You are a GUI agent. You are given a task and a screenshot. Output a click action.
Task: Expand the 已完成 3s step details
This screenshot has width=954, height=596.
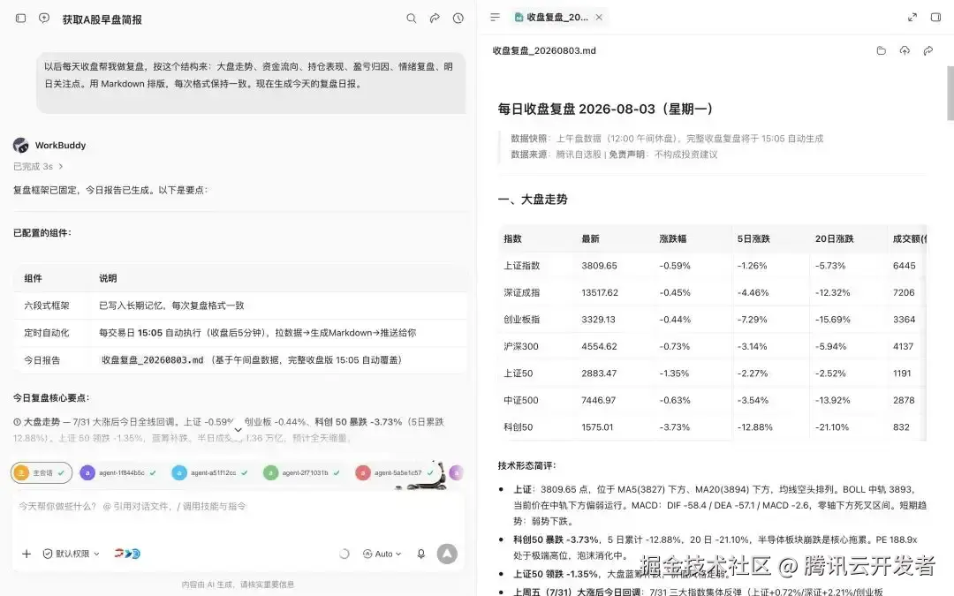point(38,166)
